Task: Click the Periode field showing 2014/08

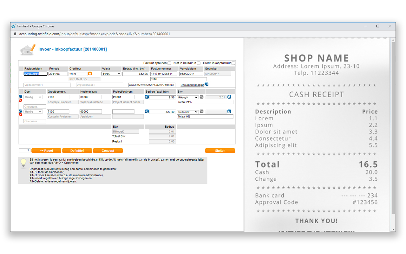Action: coord(58,74)
